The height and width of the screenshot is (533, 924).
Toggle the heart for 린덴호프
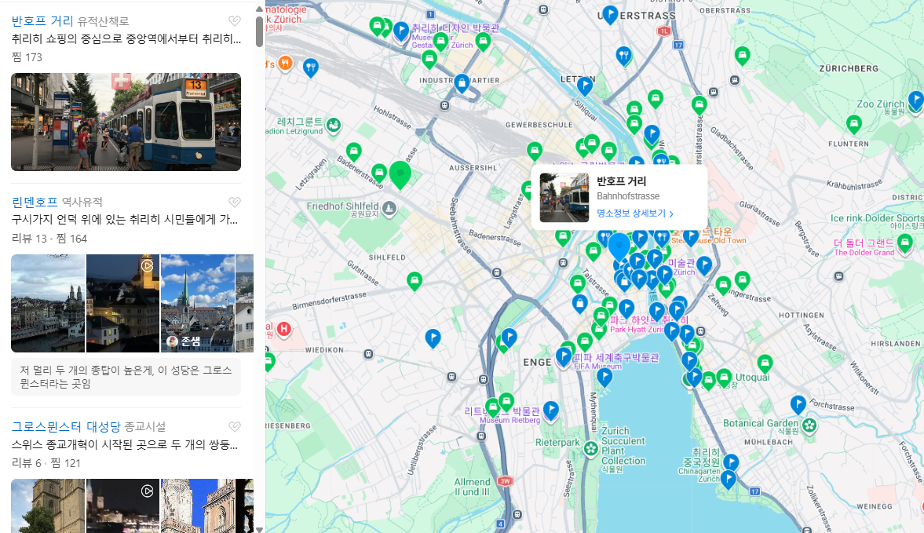pyautogui.click(x=235, y=202)
